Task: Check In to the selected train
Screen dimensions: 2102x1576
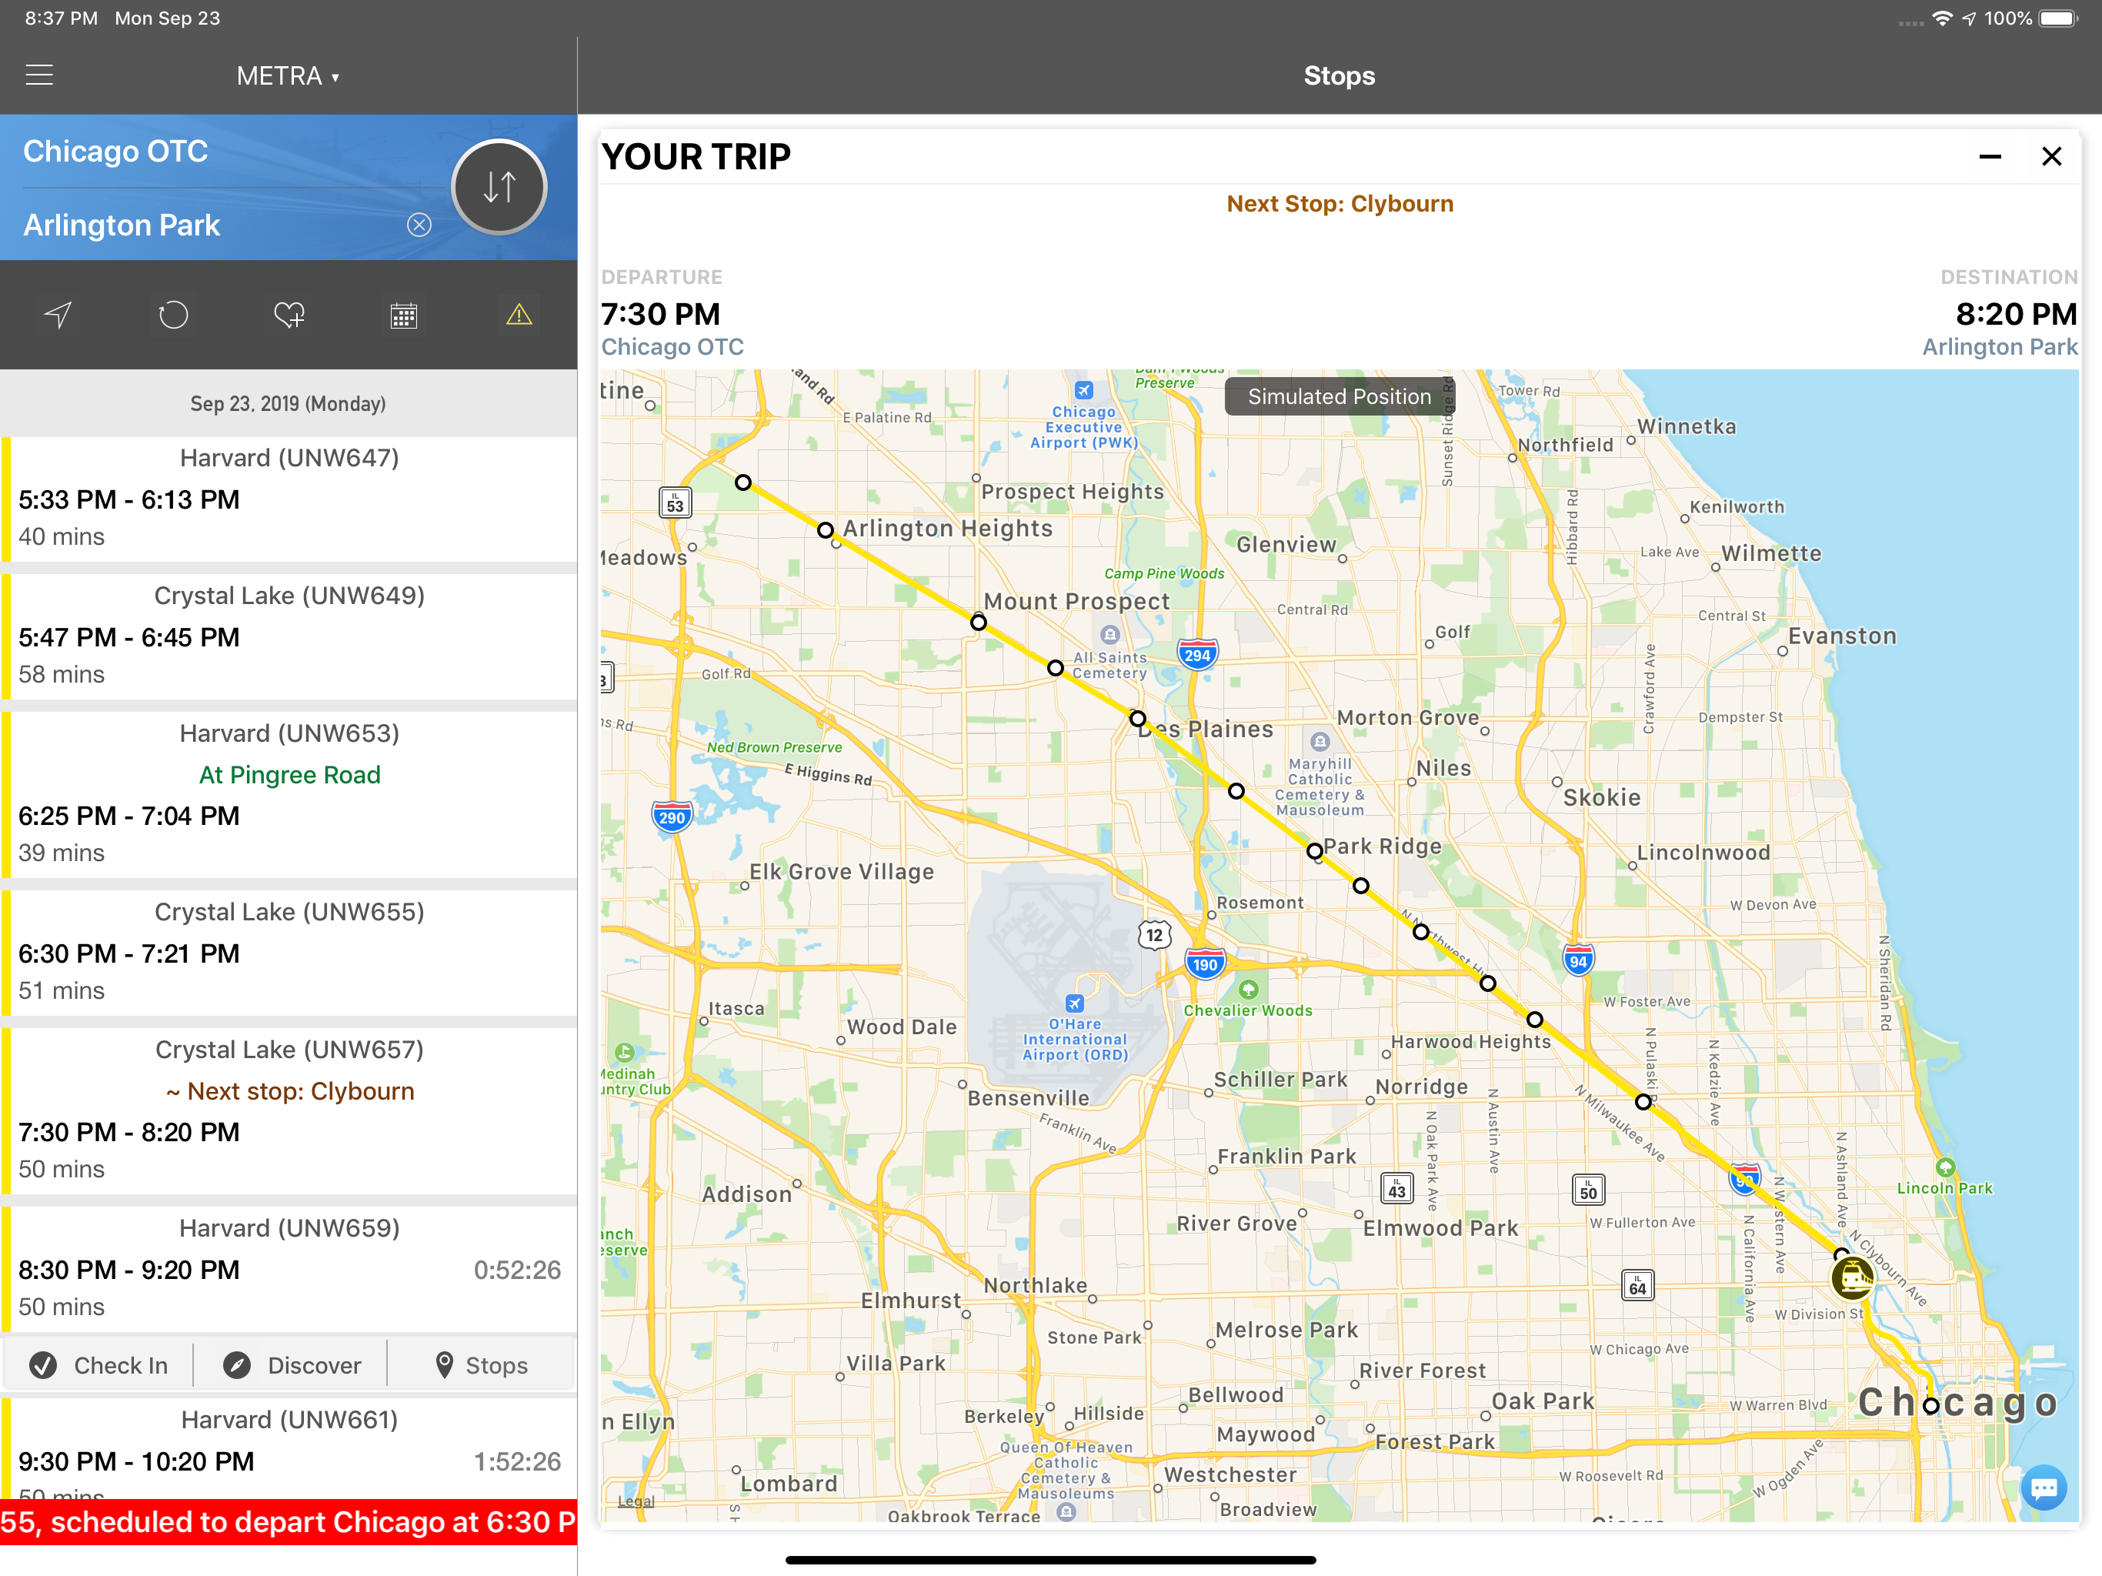Action: coord(98,1365)
